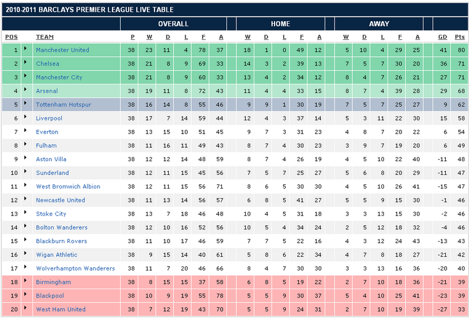Open the West Bromwich Albion link

(x=68, y=186)
